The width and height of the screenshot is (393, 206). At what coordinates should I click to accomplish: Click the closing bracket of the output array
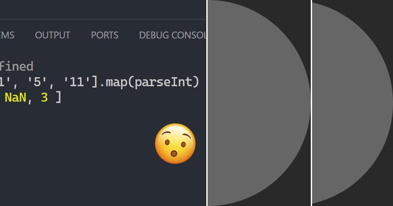point(59,97)
